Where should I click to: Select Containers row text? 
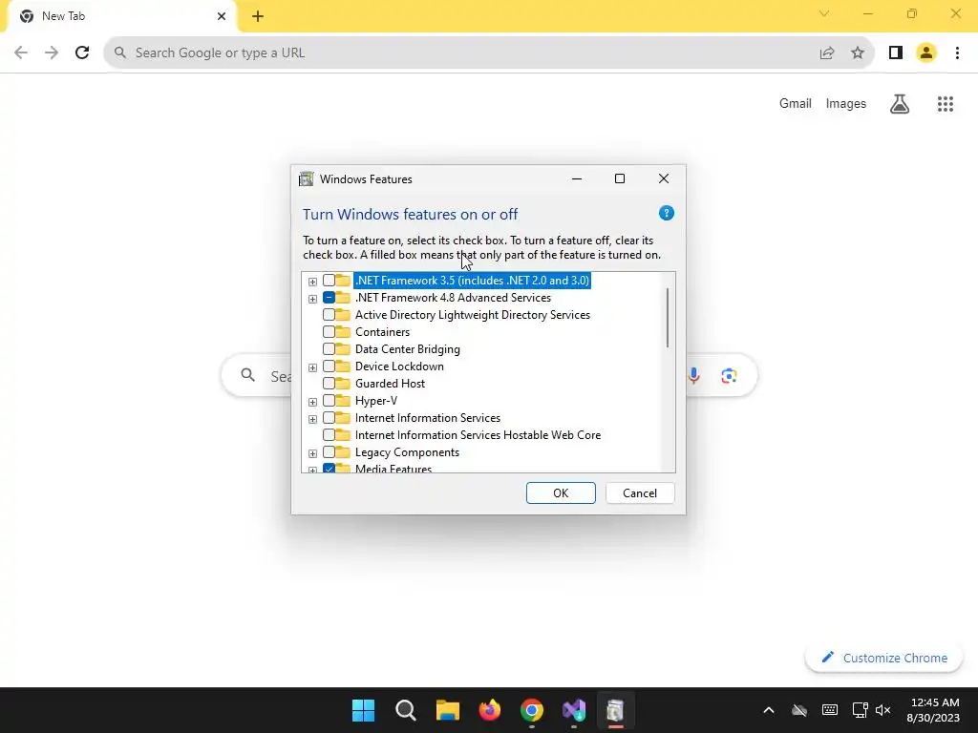[x=382, y=332]
